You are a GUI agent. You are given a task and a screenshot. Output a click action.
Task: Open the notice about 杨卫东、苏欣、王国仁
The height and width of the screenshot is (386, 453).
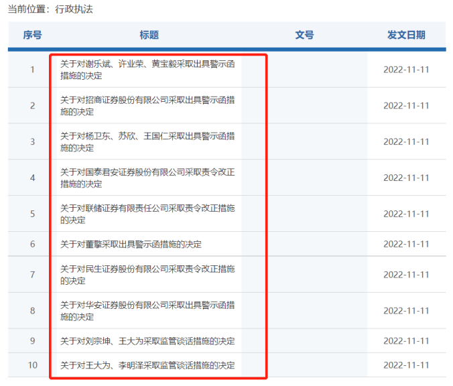[147, 142]
